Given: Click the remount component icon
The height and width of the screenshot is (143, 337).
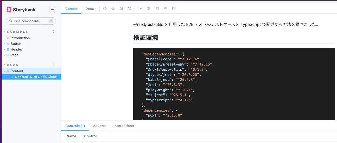Looking at the screenshot, I should [x=105, y=9].
